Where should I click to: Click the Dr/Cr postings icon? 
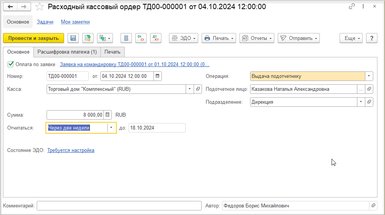(141, 38)
